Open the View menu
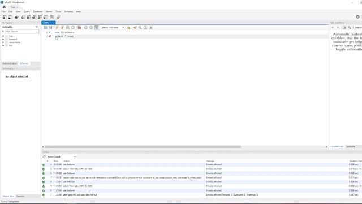 pyautogui.click(x=18, y=11)
